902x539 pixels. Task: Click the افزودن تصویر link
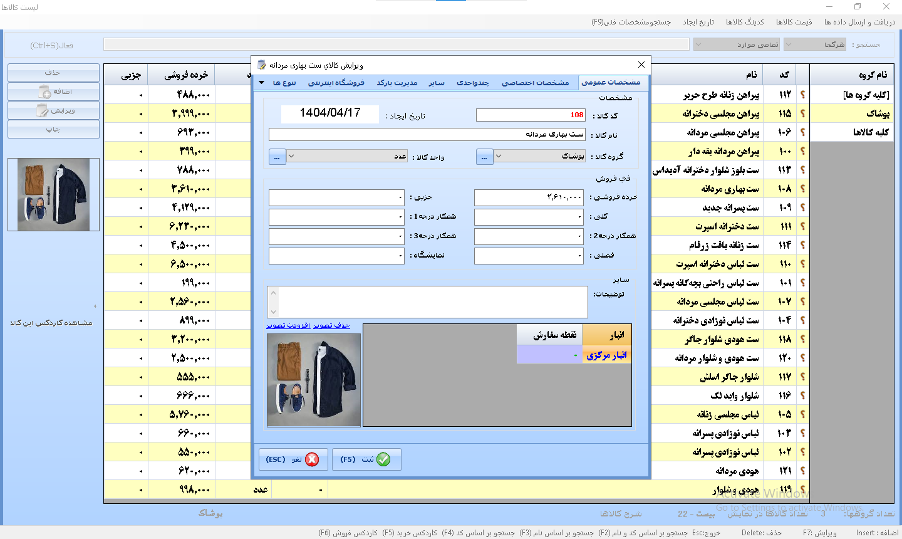pyautogui.click(x=288, y=325)
